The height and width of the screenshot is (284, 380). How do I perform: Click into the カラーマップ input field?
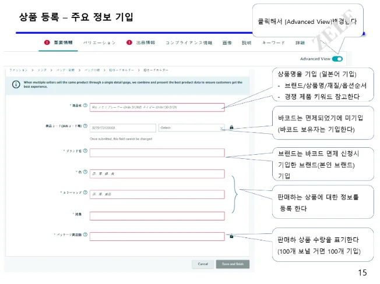(x=157, y=194)
